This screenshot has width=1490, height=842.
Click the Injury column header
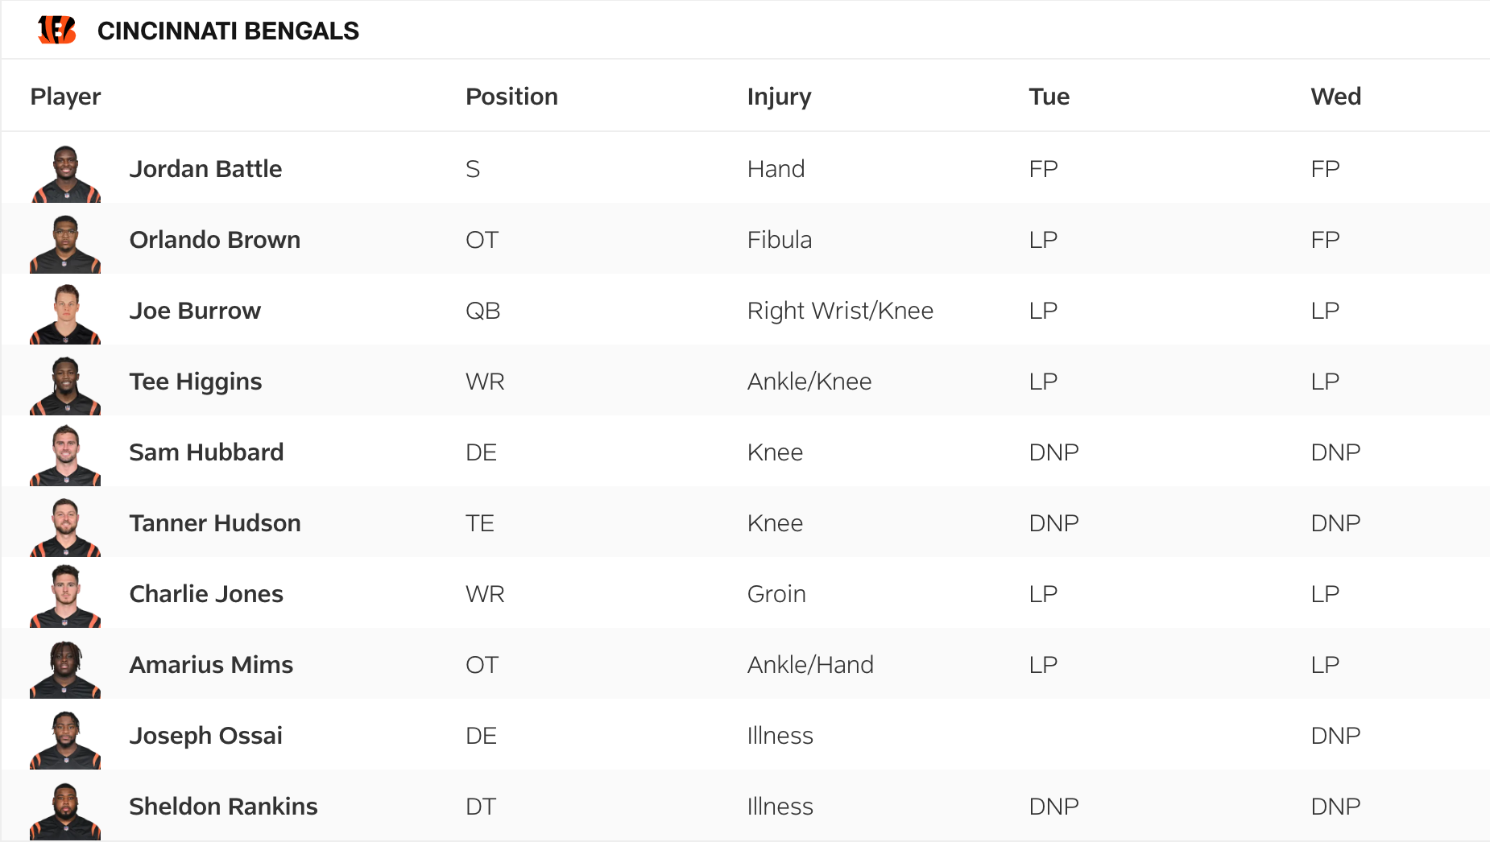point(779,97)
